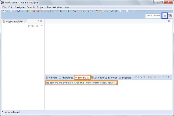The height and width of the screenshot is (116, 174).
Task: Open the Window menu
Action: tap(57, 7)
